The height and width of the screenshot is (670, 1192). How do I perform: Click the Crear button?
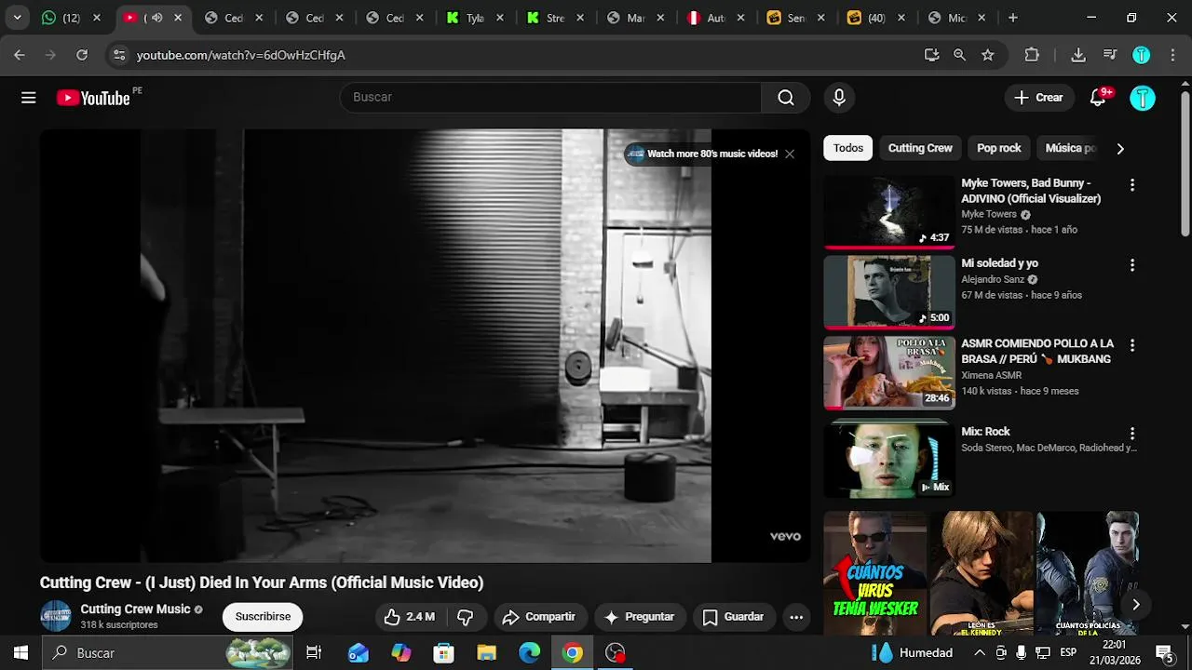(x=1038, y=98)
